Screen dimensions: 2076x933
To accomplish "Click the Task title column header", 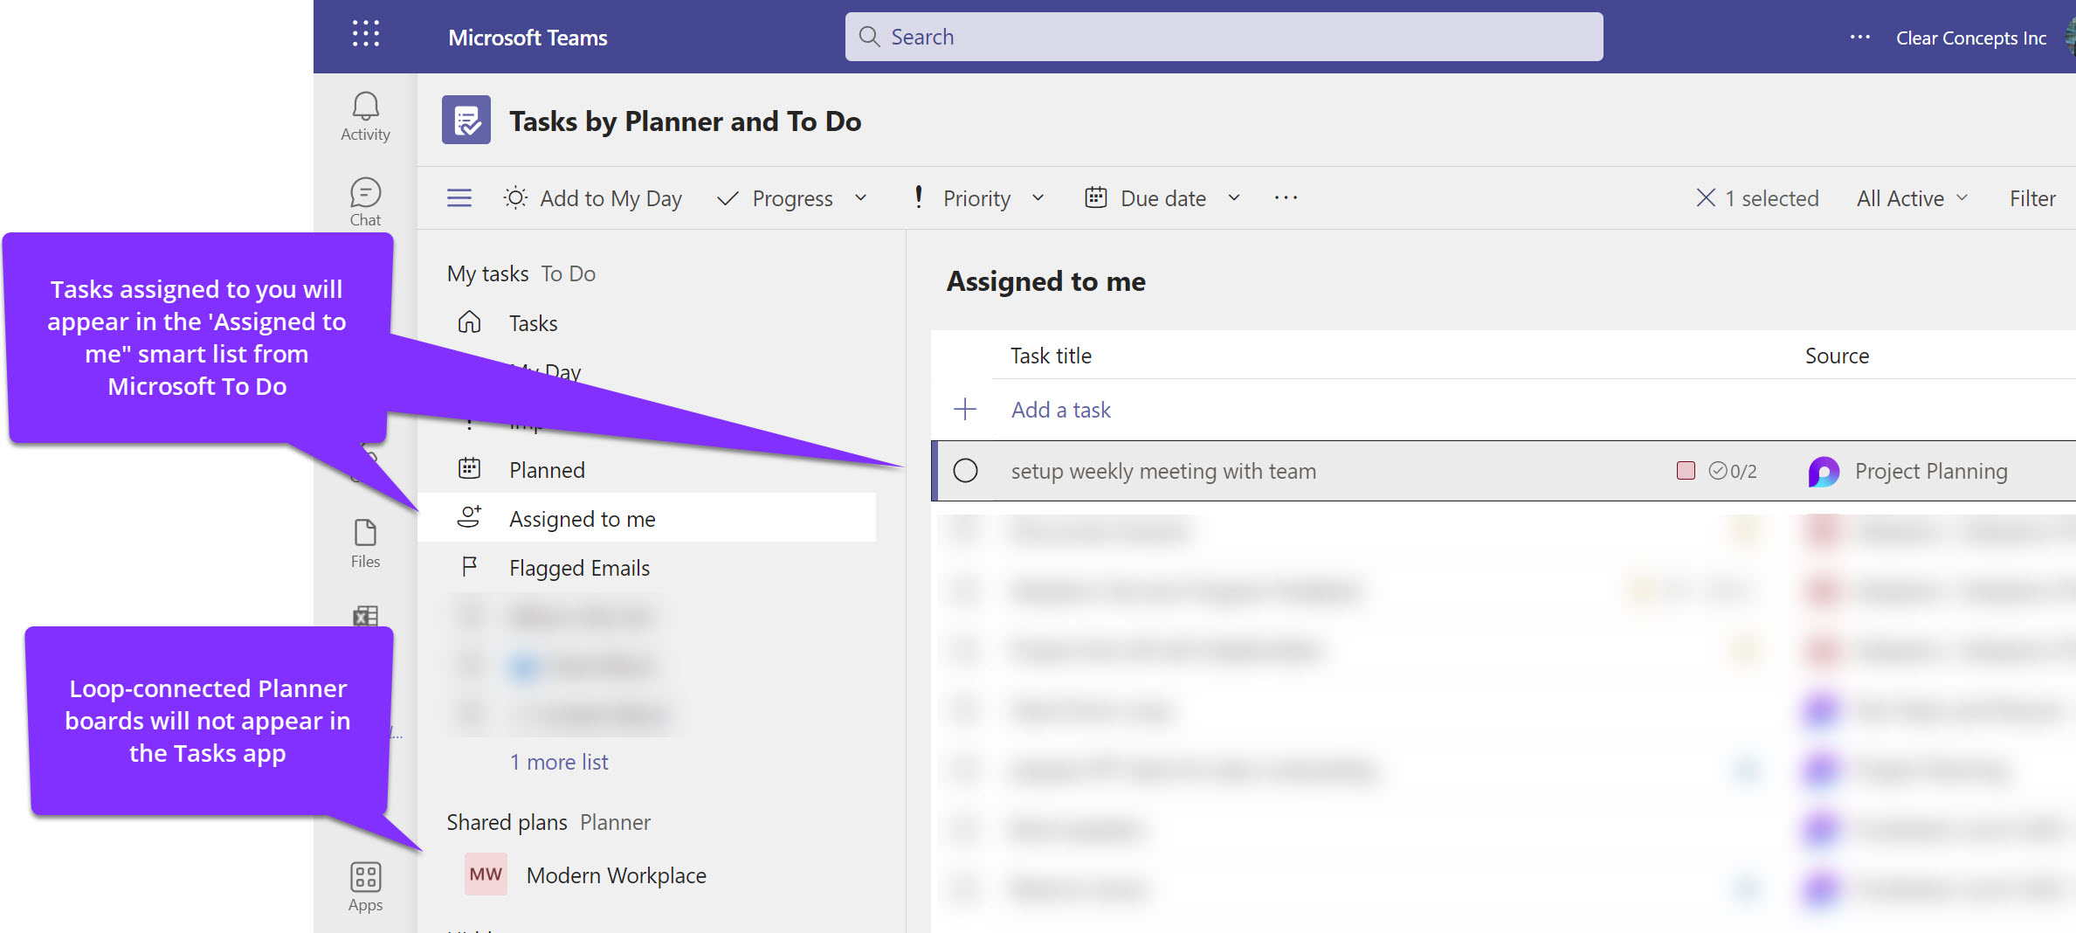I will click(x=1051, y=356).
